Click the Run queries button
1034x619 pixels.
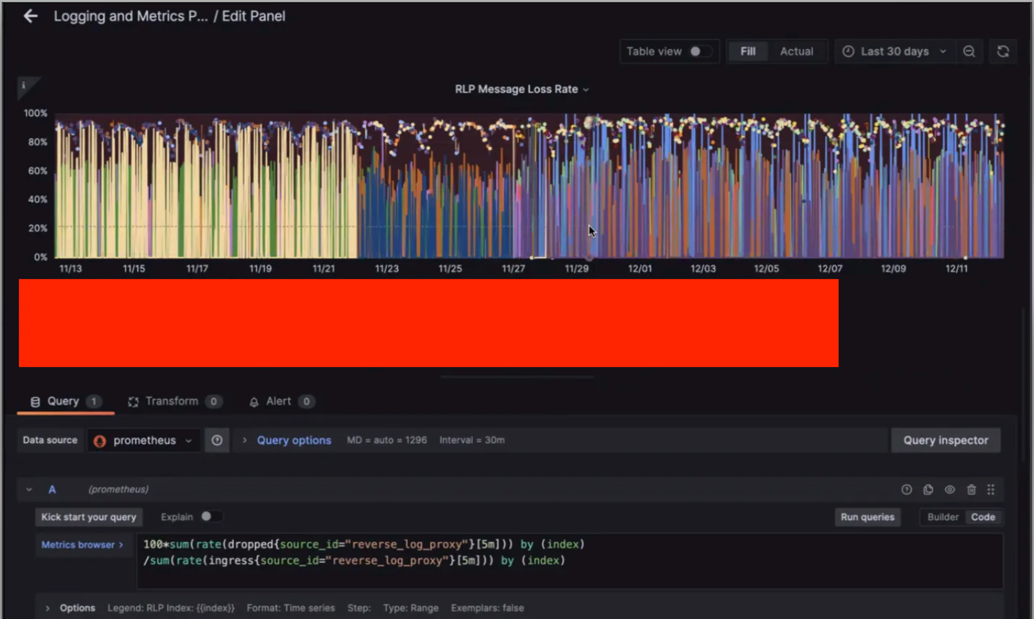coord(867,517)
